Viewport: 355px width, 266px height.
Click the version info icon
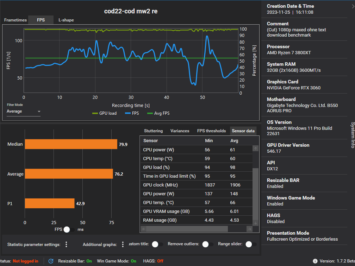315,261
